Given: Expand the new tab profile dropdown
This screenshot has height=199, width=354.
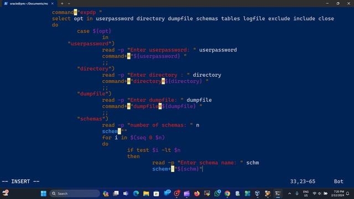Looking at the screenshot, I should click(69, 4).
